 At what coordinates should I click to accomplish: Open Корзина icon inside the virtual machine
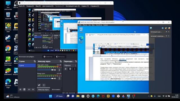click(x=81, y=30)
